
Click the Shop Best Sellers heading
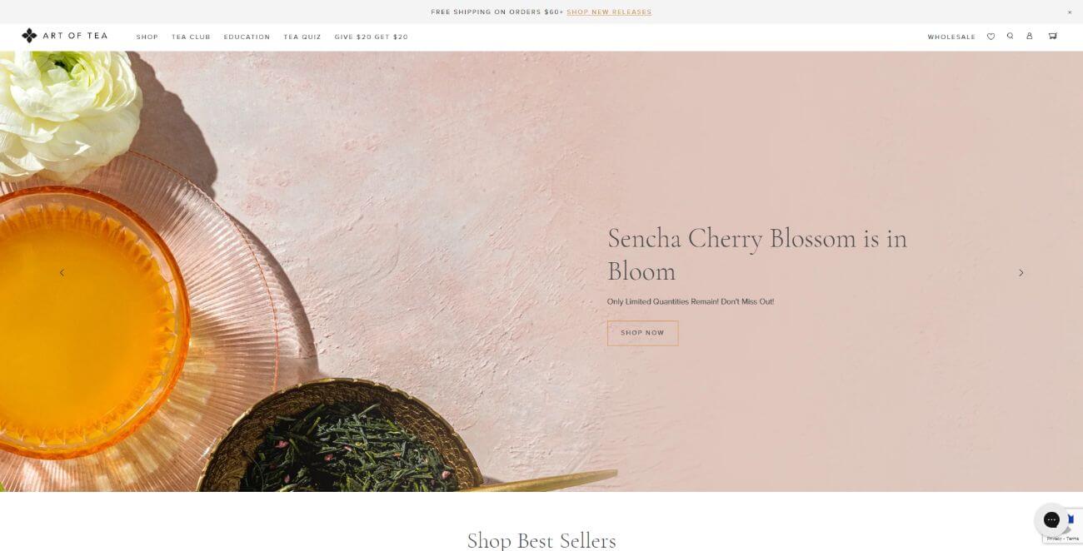541,540
